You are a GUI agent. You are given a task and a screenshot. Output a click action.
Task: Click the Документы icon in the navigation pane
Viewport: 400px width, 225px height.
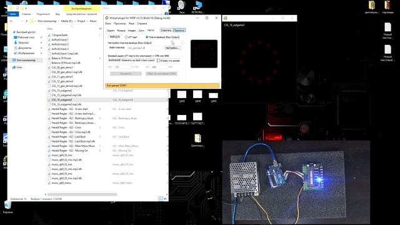point(15,48)
